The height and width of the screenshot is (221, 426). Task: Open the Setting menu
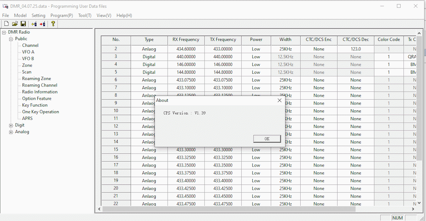pos(39,16)
